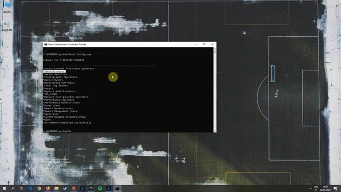Launch Google Chrome from taskbar
Viewport: 341px width, 192px height.
39,188
